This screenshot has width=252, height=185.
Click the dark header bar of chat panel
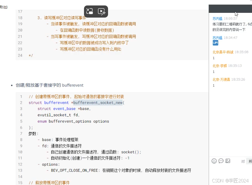coord(230,9)
